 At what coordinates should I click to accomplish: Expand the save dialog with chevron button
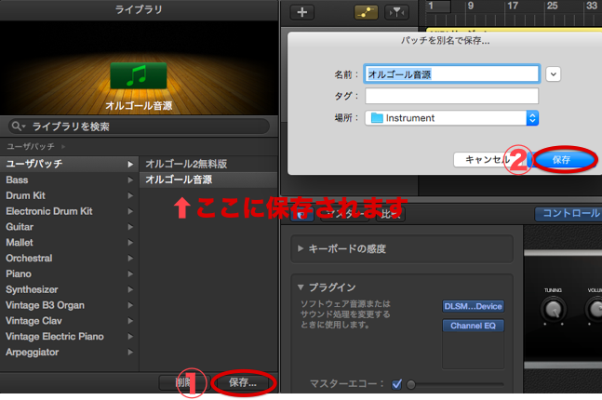coord(555,73)
